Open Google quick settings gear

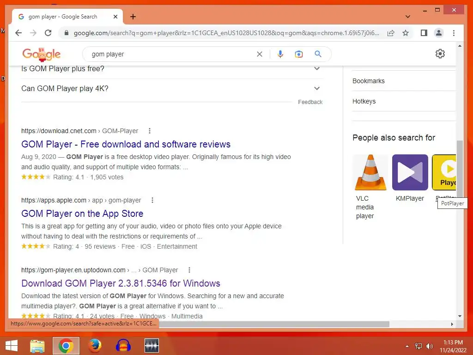tap(440, 54)
